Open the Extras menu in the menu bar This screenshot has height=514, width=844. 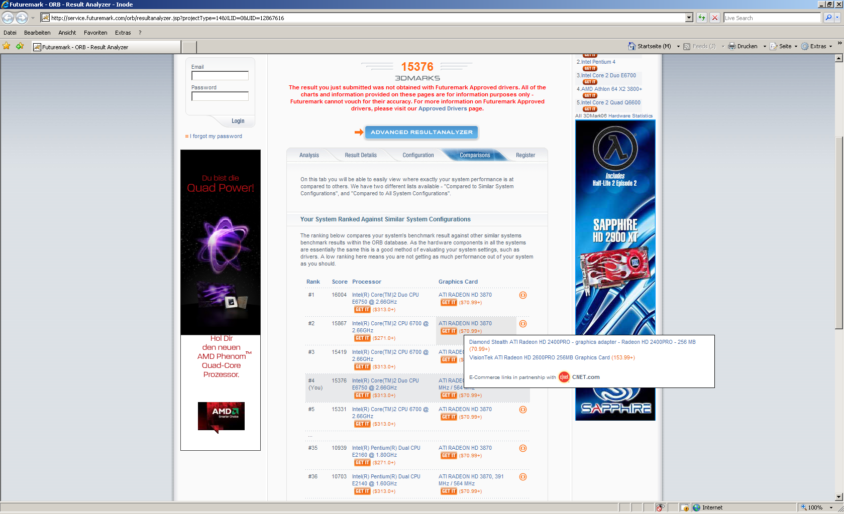point(123,33)
